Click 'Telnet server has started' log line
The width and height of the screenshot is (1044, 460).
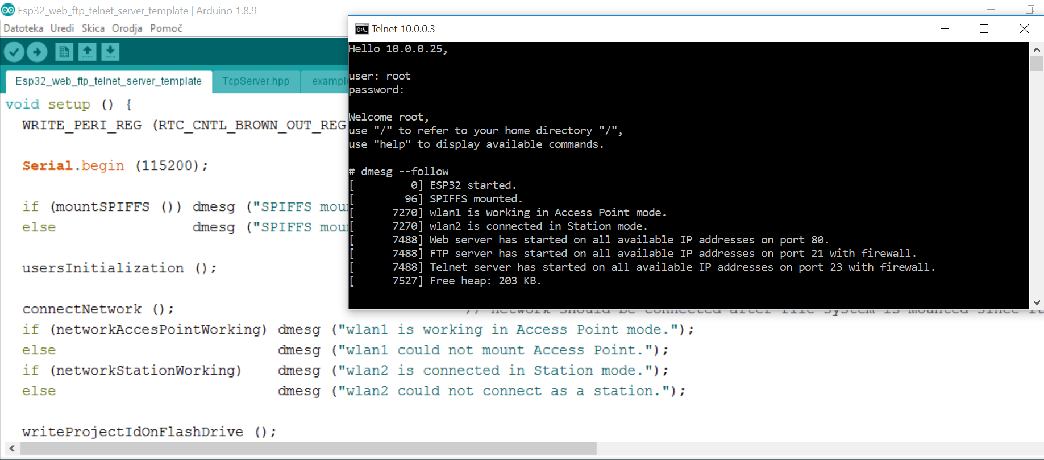[x=642, y=267]
